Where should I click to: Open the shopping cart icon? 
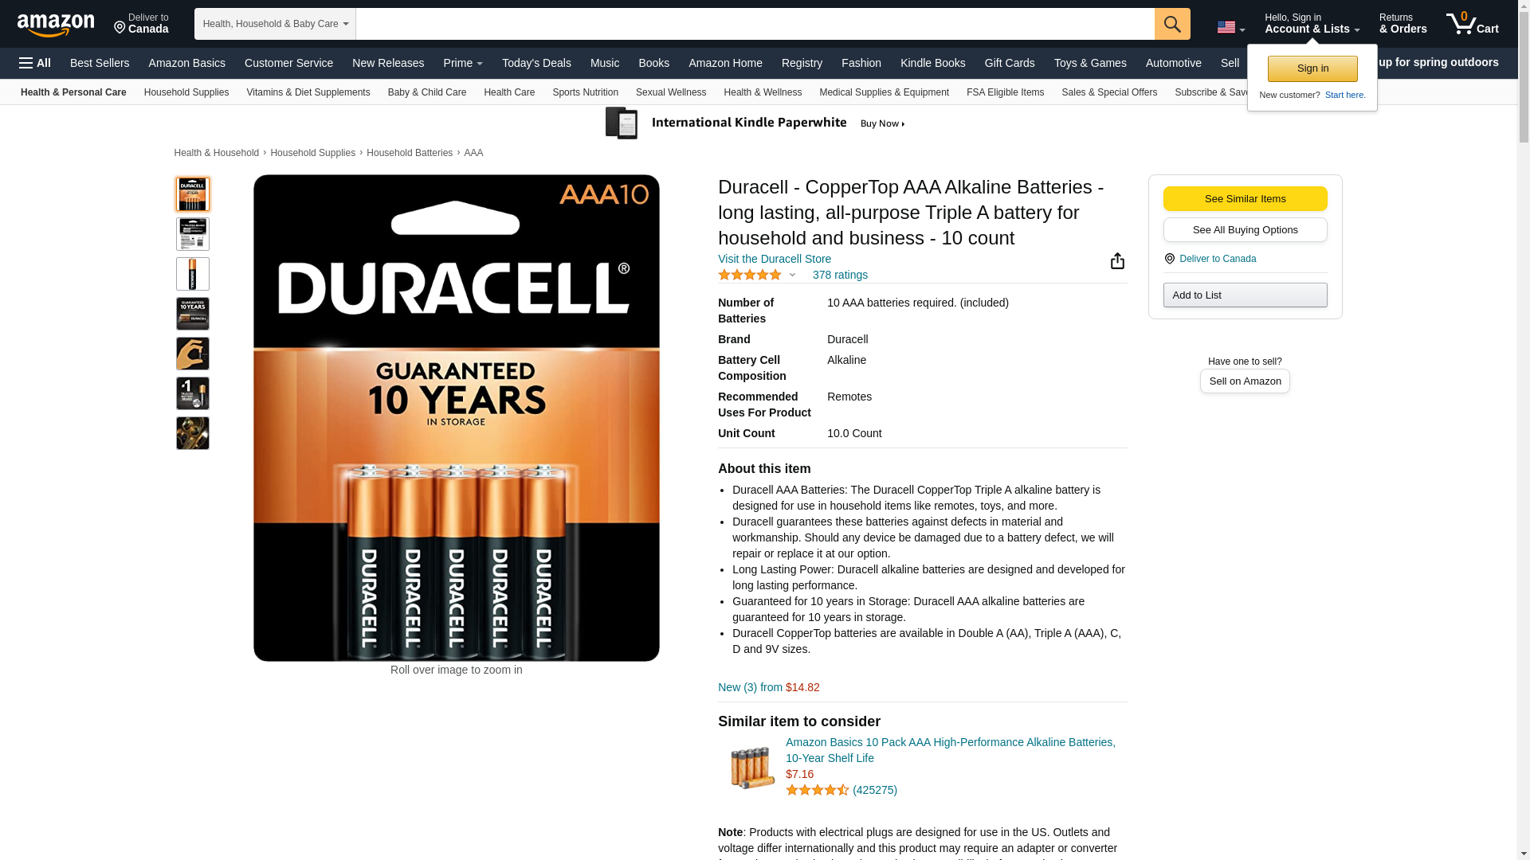click(x=1473, y=23)
